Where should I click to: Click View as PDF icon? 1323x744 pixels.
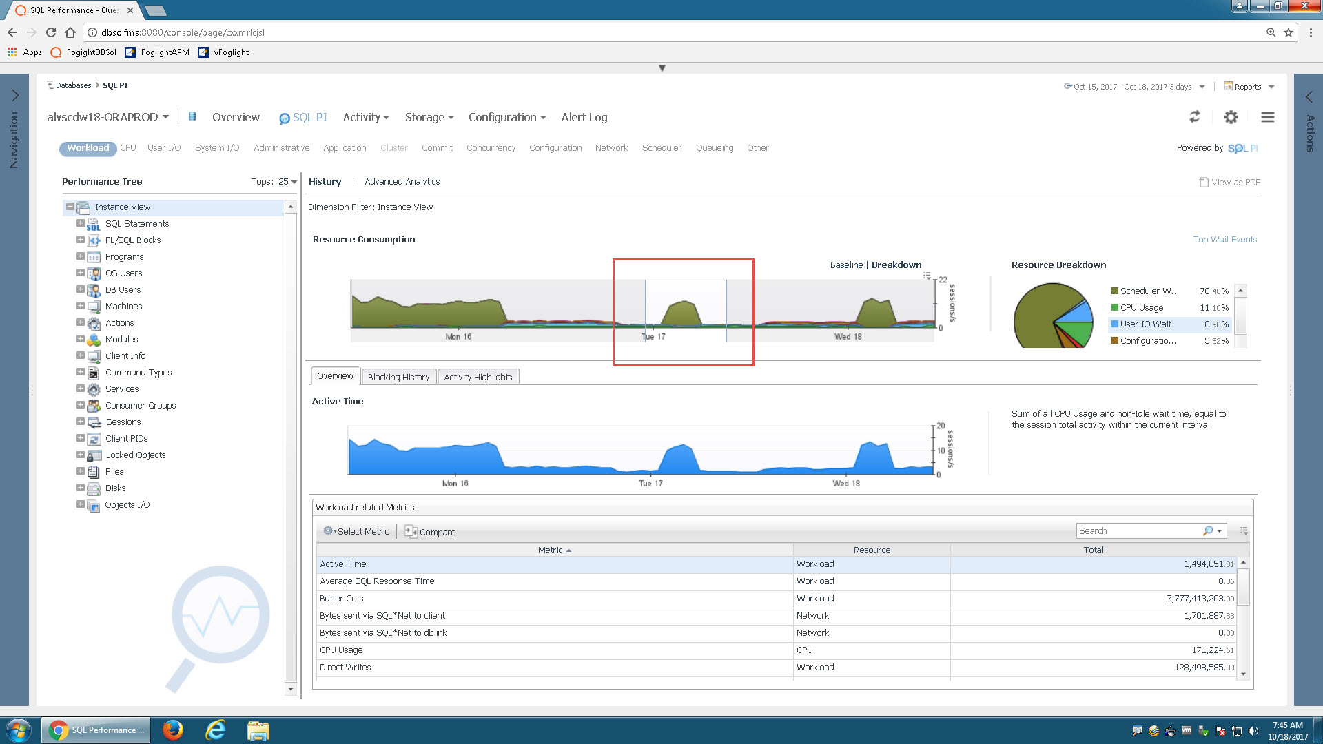1204,182
